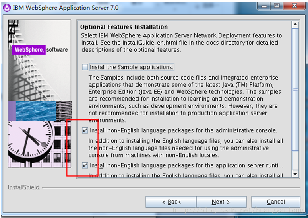This screenshot has width=308, height=218.
Task: Click the scrollbar up arrow
Action: pyautogui.click(x=295, y=25)
